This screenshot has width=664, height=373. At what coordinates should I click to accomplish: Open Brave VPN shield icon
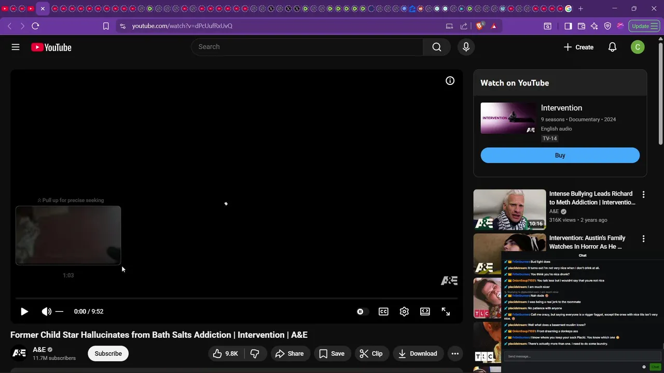pos(607,26)
